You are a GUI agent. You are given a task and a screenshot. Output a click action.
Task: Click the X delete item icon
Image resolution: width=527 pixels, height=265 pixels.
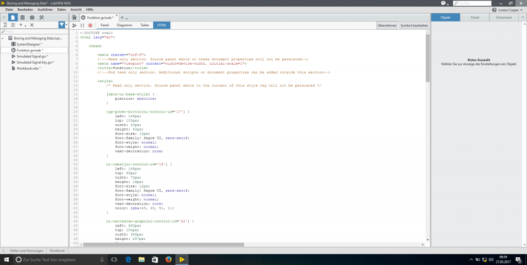click(x=31, y=25)
